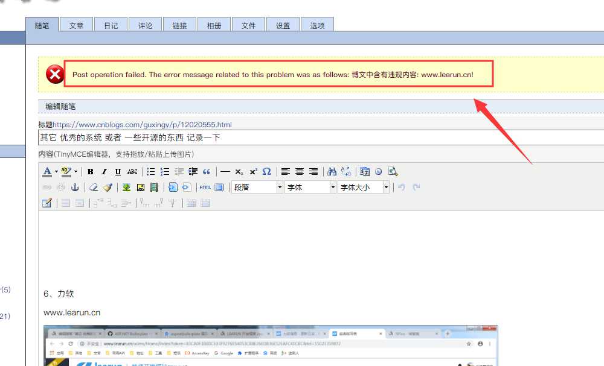The width and height of the screenshot is (604, 366).
Task: Switch to 相册 tab
Action: 214,25
